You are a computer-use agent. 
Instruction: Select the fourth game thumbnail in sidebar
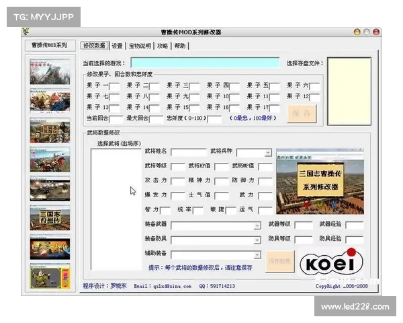point(50,159)
